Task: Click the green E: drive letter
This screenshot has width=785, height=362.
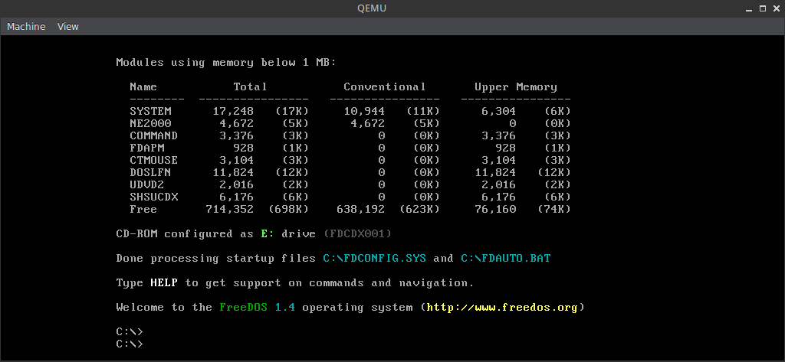Action: tap(268, 234)
